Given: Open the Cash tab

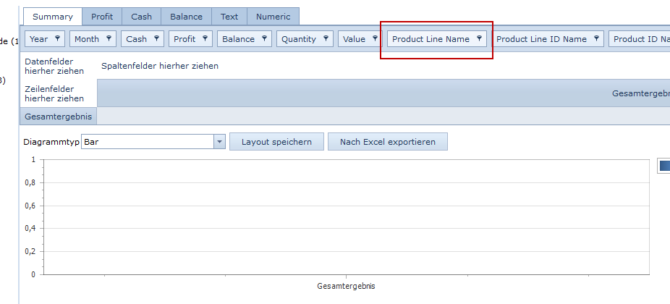Looking at the screenshot, I should (x=141, y=17).
